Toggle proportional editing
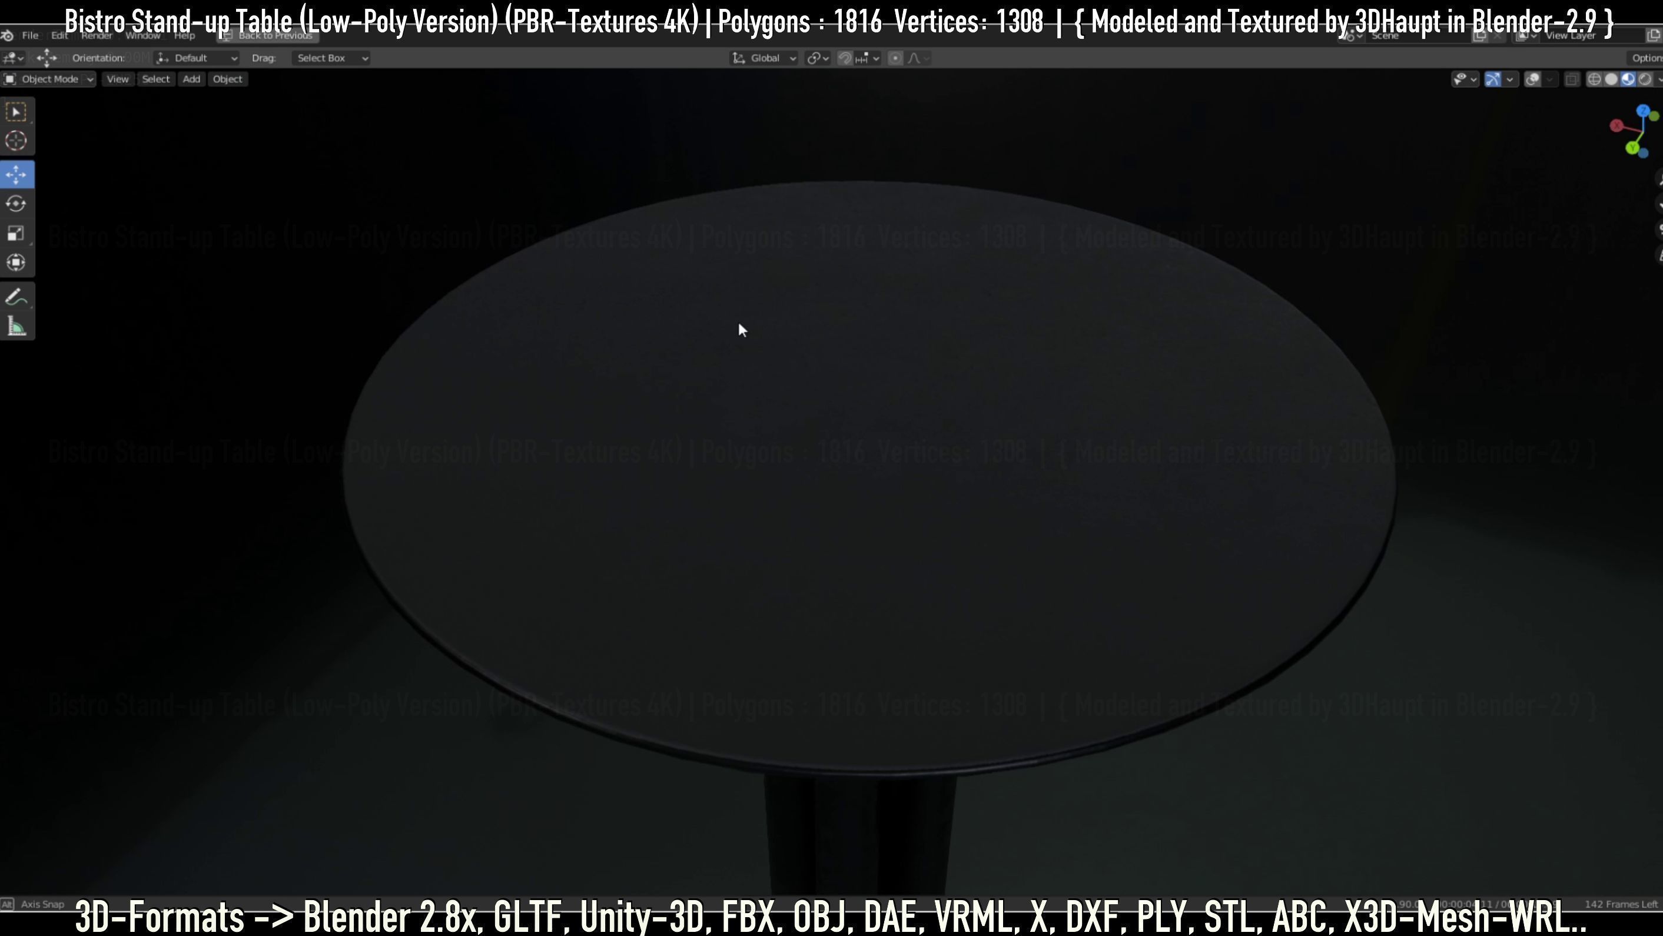The image size is (1663, 936). (895, 58)
